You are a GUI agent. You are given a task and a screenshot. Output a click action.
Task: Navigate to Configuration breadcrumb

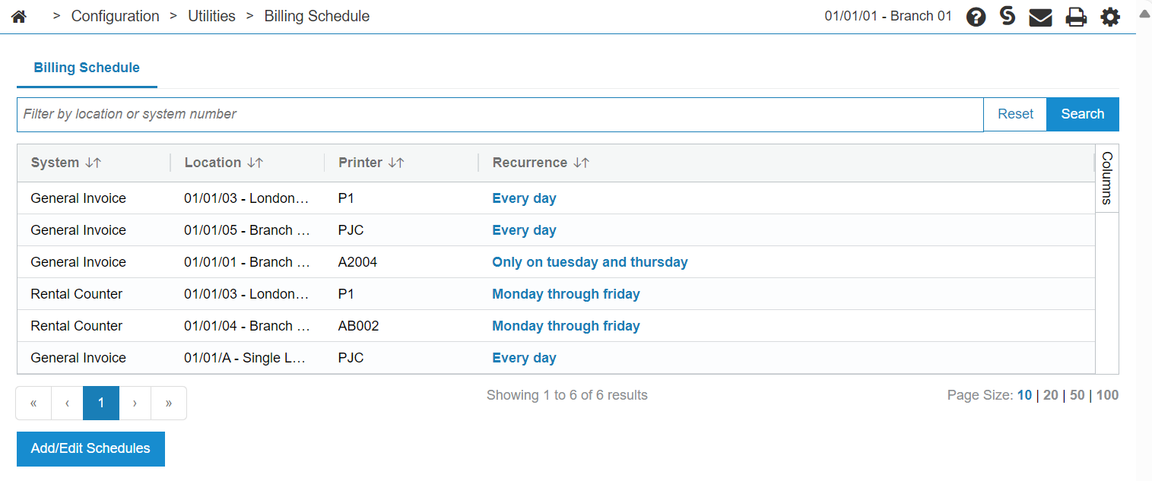[116, 16]
